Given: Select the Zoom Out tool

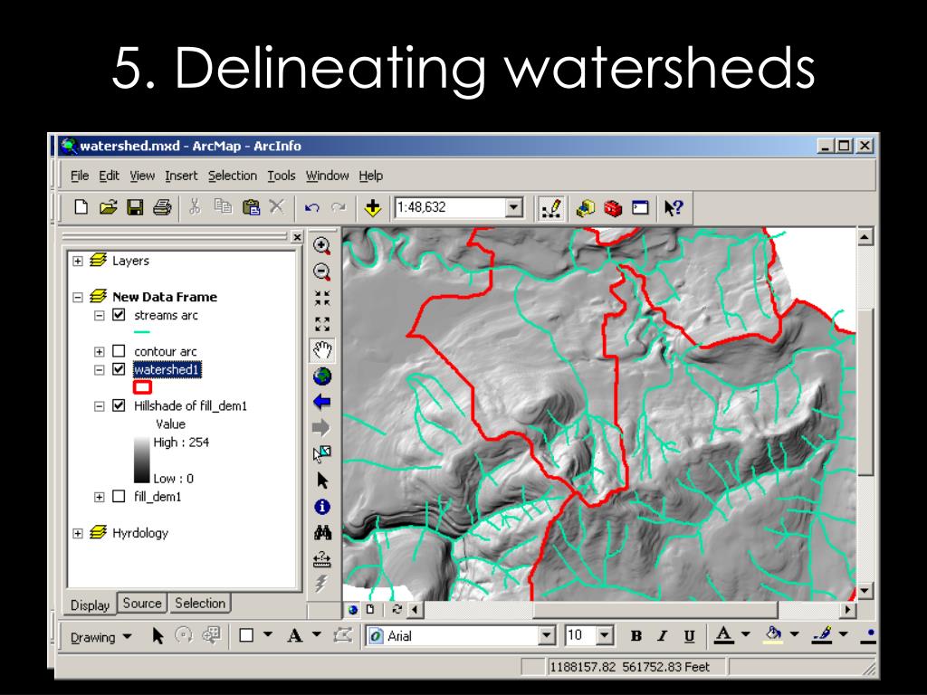Looking at the screenshot, I should [322, 271].
